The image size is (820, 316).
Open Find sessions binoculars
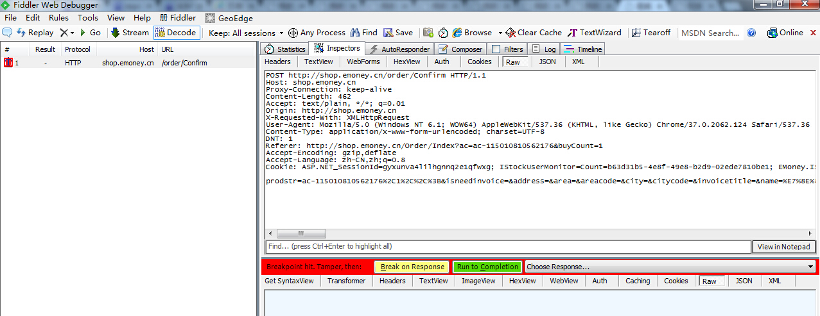363,33
